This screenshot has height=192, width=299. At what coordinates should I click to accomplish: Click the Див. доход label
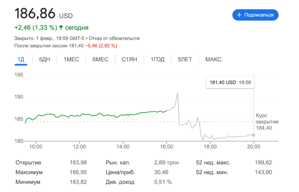(x=120, y=182)
